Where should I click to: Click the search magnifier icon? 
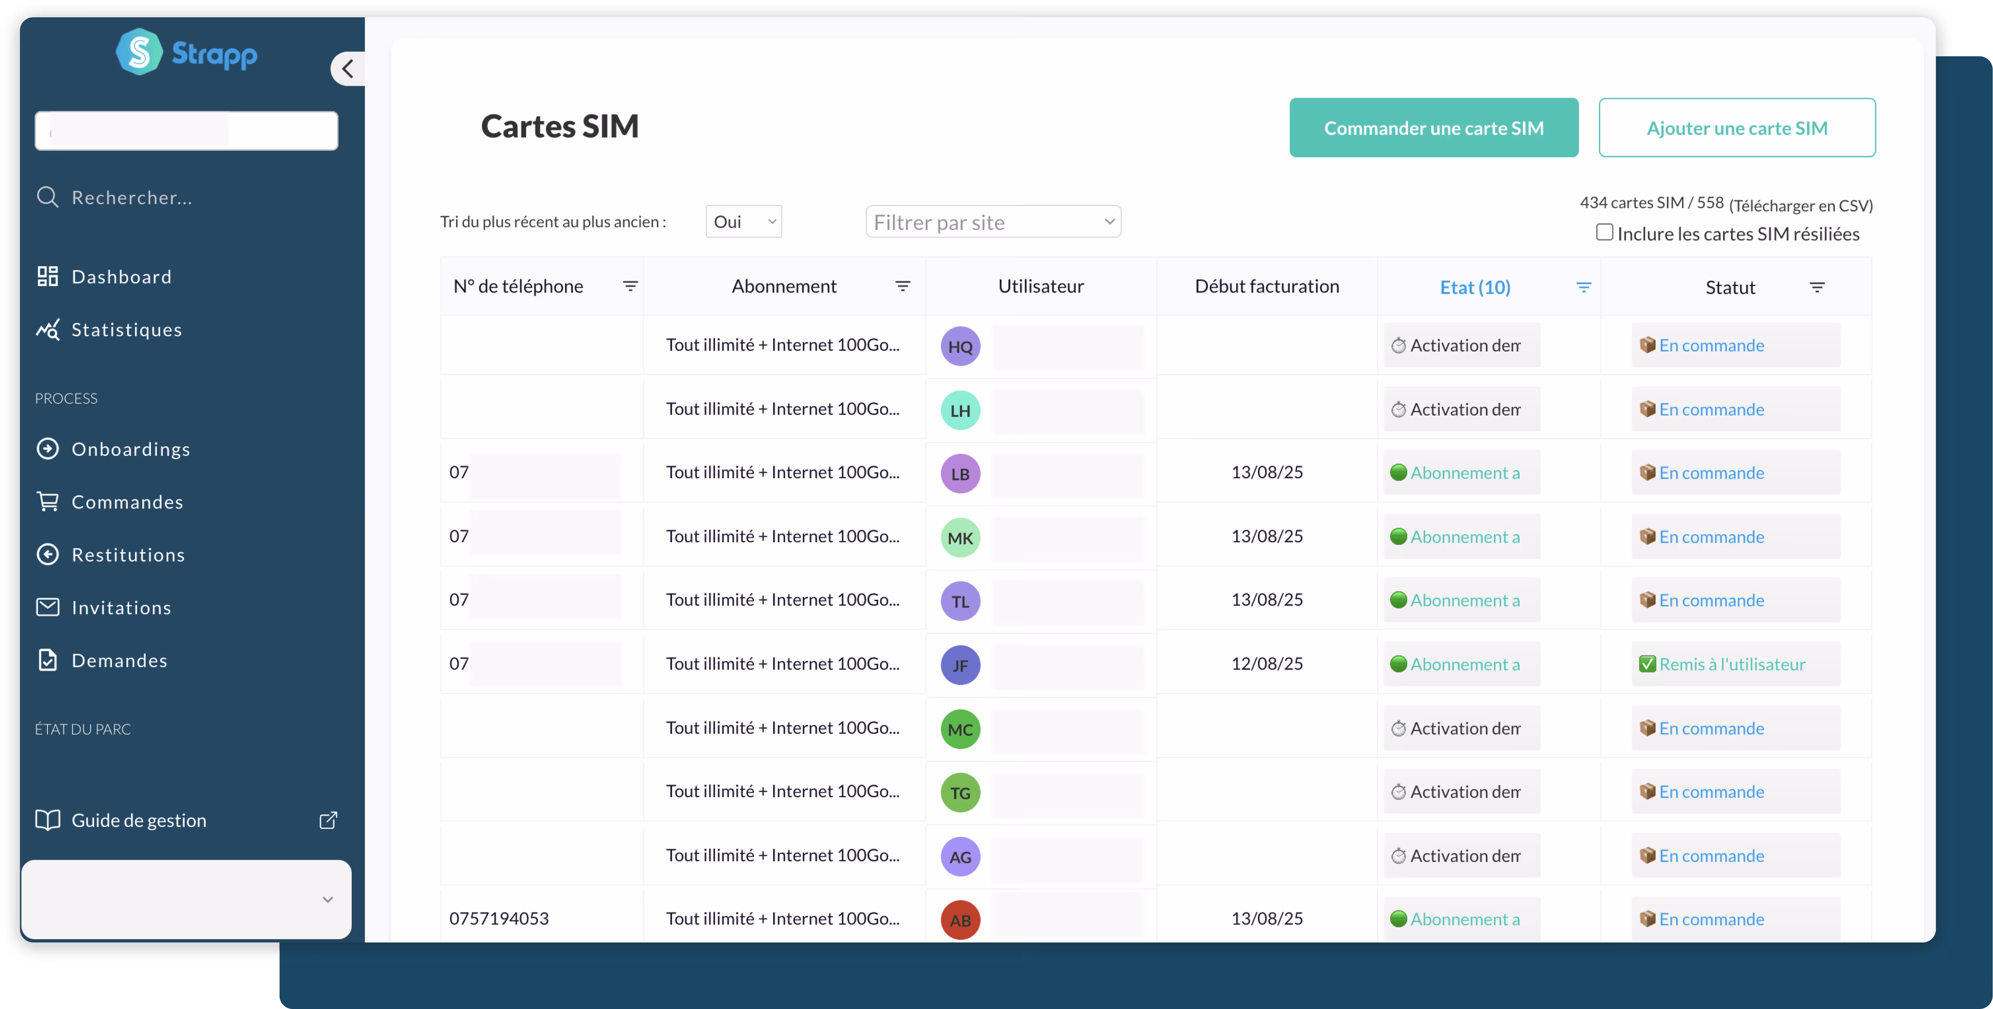[48, 197]
